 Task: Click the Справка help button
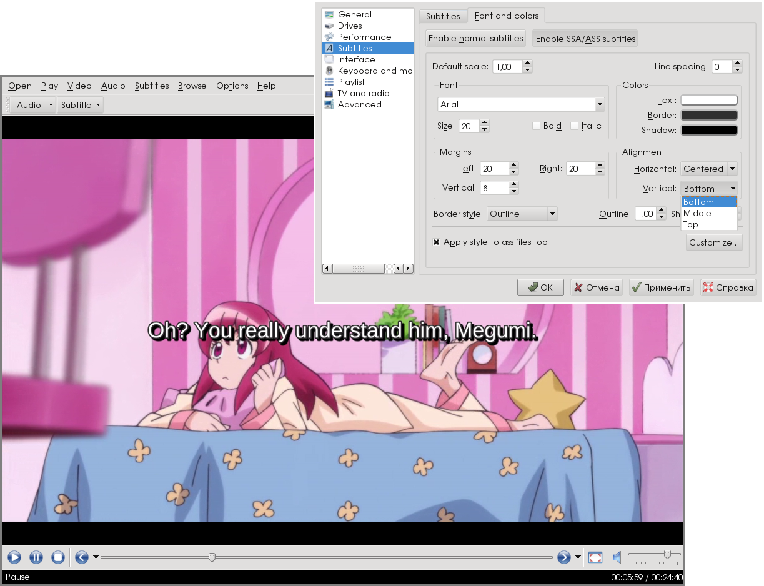pyautogui.click(x=728, y=287)
